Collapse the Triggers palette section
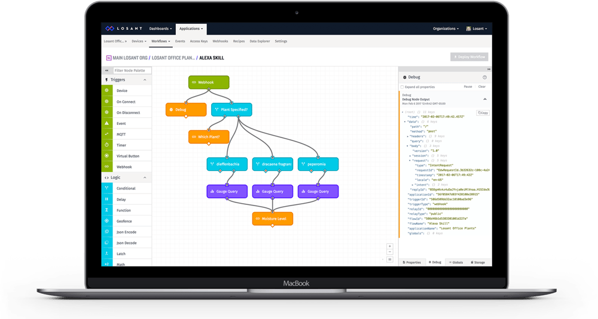This screenshot has height=319, width=598. coord(145,79)
